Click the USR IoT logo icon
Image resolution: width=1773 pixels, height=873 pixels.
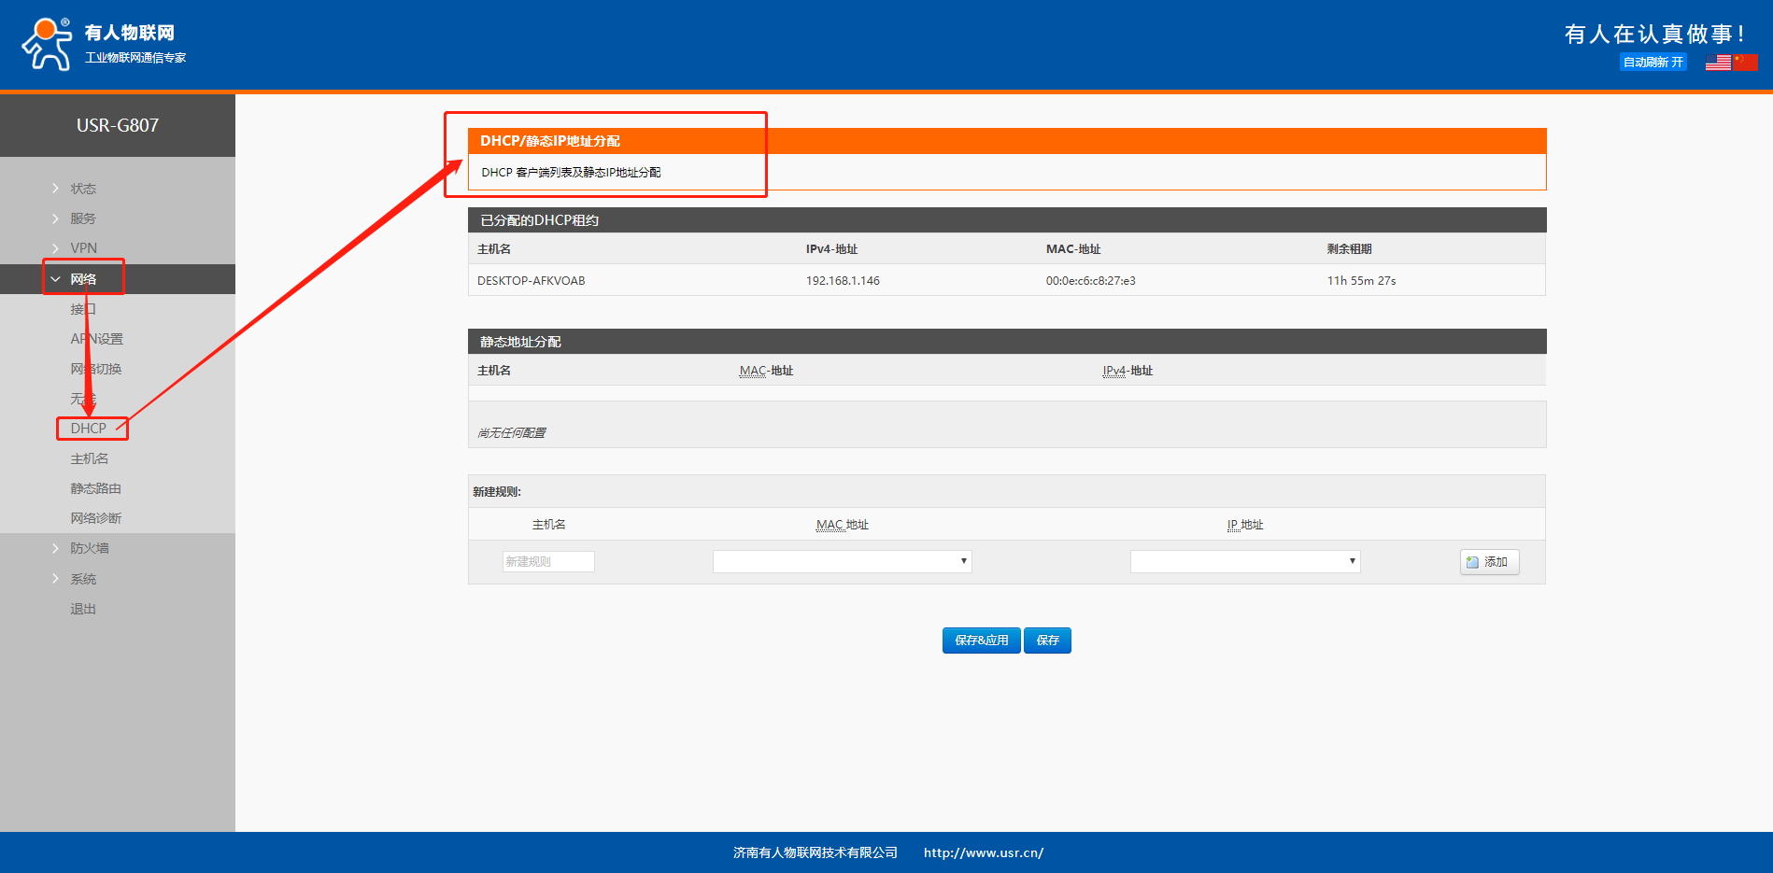(47, 44)
